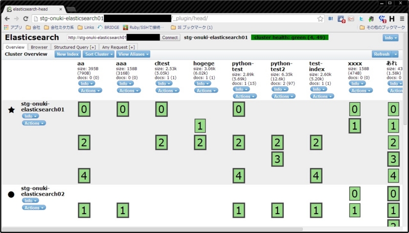This screenshot has width=409, height=233.
Task: Select shard 1 of aaa on elasticsearch02
Action: pyautogui.click(x=123, y=210)
